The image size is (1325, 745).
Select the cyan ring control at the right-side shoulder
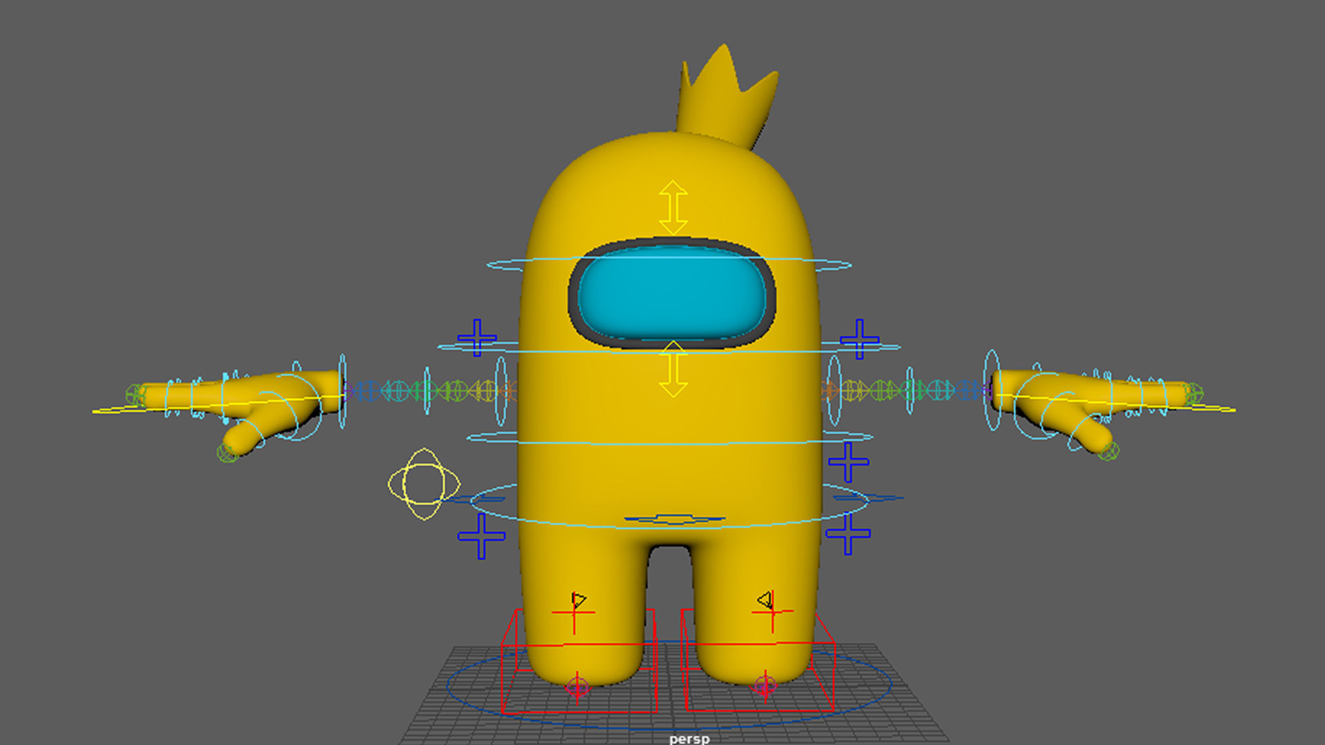(x=834, y=390)
